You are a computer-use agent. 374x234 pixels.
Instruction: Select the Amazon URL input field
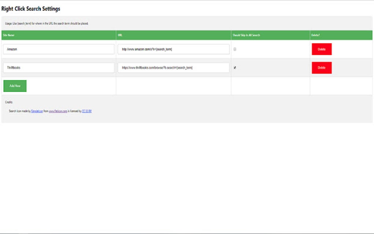pyautogui.click(x=173, y=49)
